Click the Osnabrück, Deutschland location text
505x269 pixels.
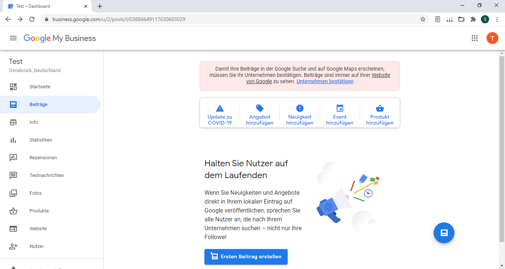point(35,71)
